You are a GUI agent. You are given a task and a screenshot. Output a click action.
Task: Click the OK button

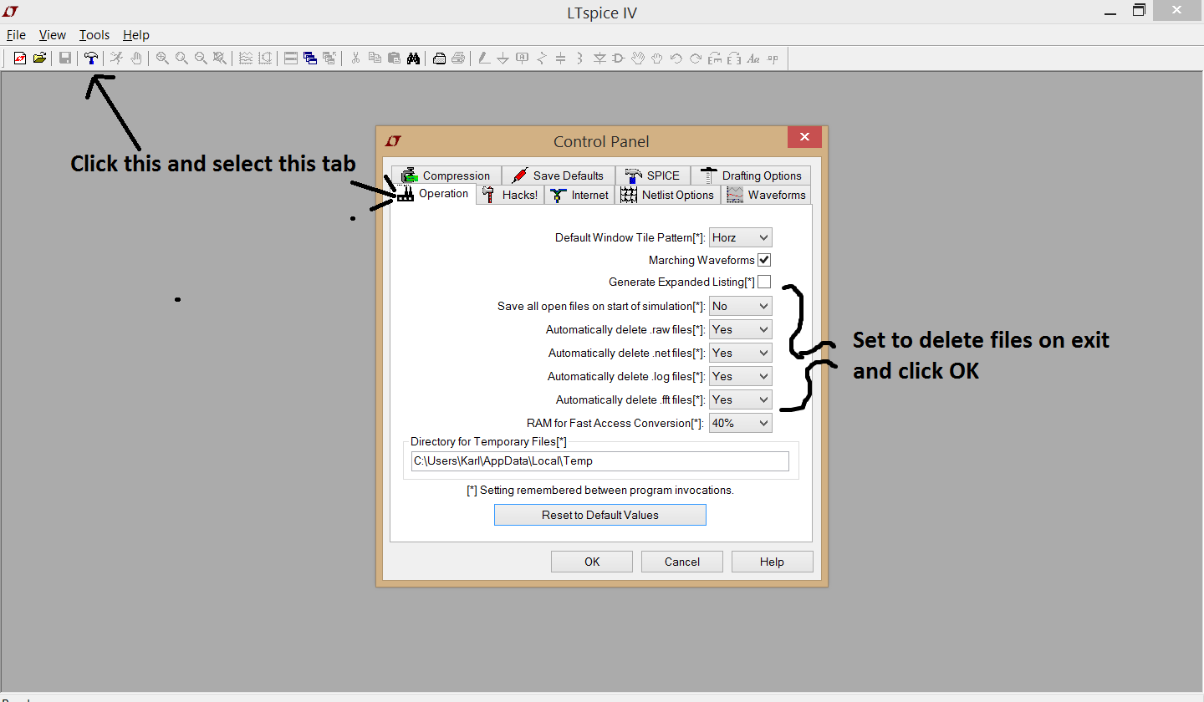point(592,562)
